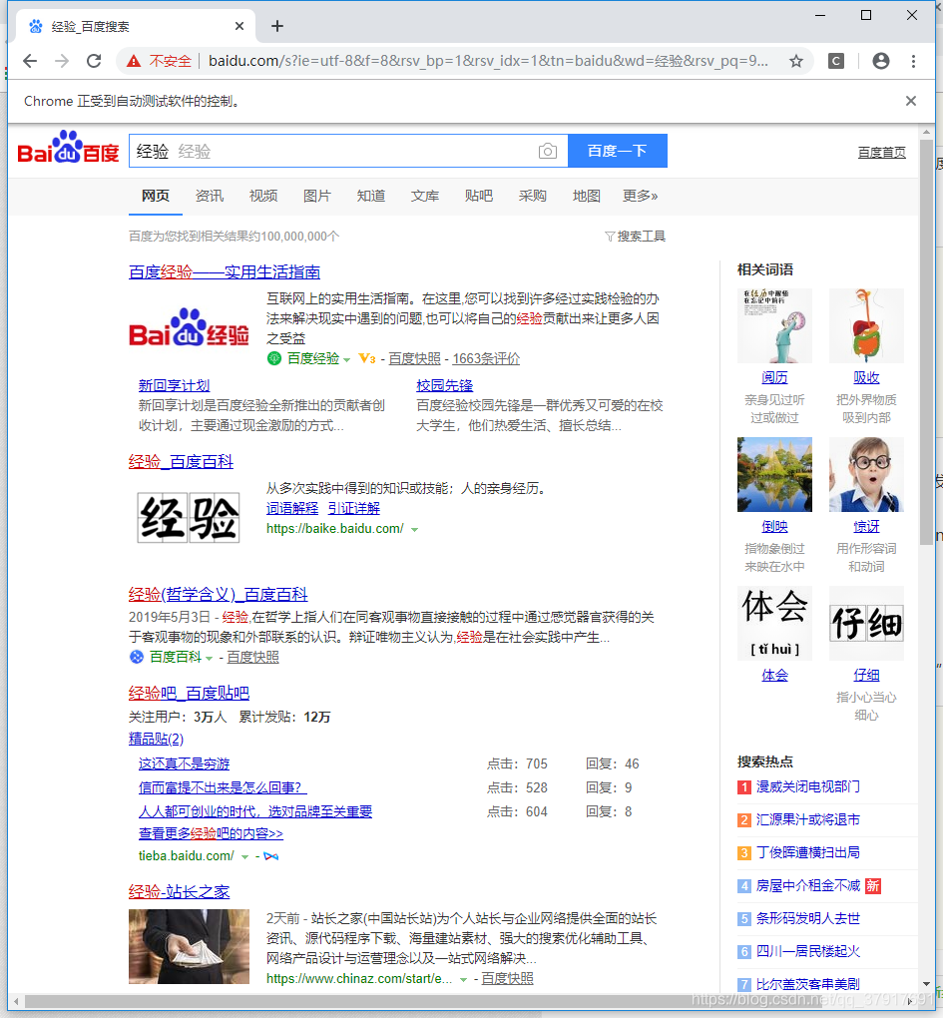The image size is (943, 1018).
Task: Open the 这还真不是穷游 post link
Action: coord(184,763)
